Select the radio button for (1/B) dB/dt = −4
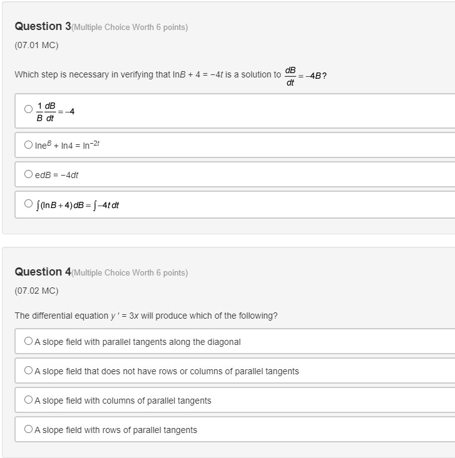The image size is (455, 458). 28,109
